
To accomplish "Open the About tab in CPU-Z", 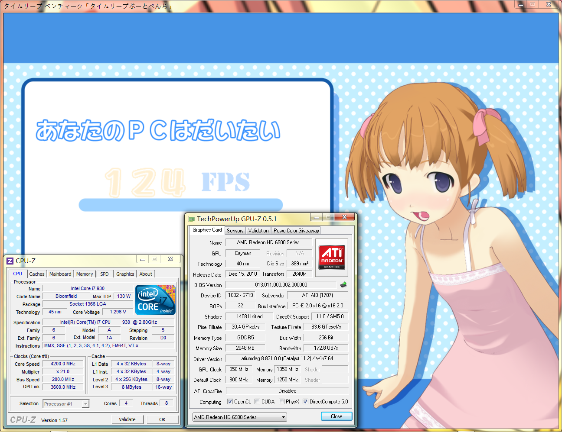I will pos(146,274).
